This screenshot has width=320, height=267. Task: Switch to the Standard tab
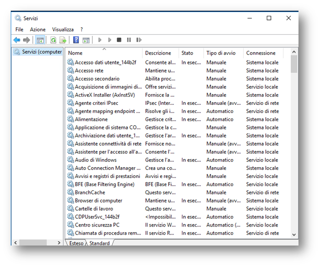click(100, 243)
